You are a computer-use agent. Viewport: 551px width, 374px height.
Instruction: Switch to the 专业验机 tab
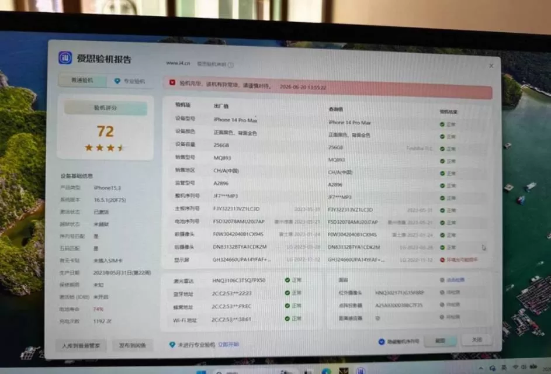(130, 81)
